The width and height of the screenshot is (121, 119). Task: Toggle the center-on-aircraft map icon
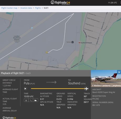pyautogui.click(x=26, y=100)
